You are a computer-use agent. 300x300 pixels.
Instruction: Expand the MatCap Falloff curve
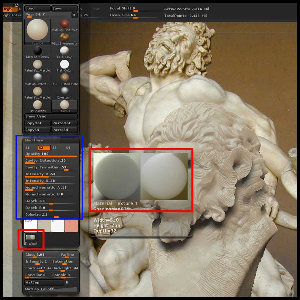pos(40,290)
